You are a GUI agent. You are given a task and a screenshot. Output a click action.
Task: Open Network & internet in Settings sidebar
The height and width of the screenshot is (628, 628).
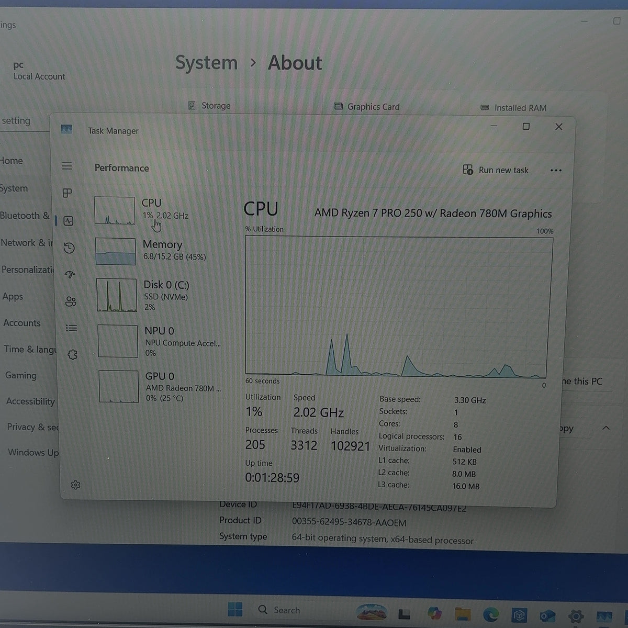tap(26, 243)
